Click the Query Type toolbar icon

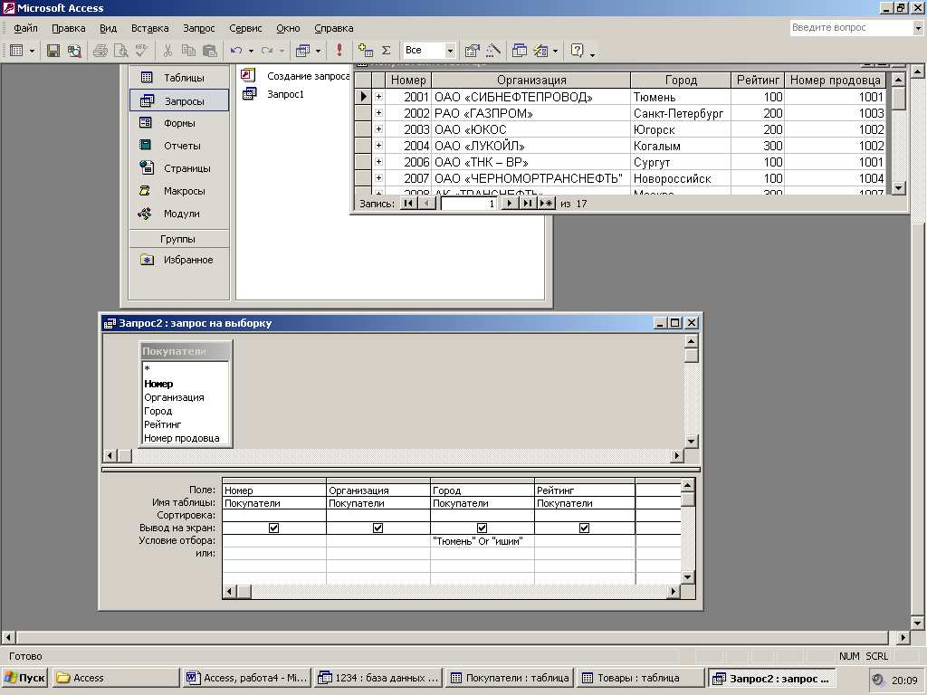pyautogui.click(x=302, y=51)
